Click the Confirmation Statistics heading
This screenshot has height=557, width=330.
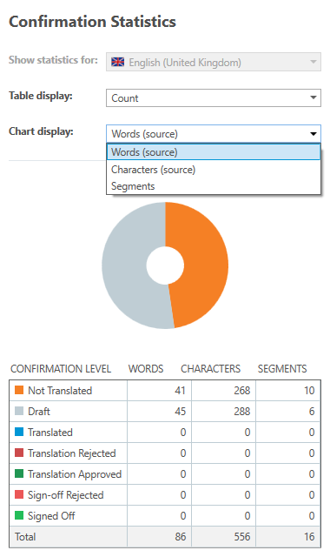pos(92,21)
